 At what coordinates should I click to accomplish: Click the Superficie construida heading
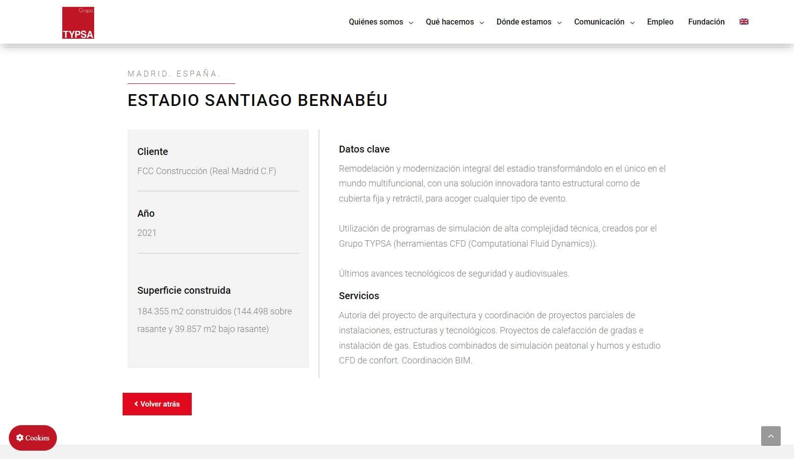point(184,290)
